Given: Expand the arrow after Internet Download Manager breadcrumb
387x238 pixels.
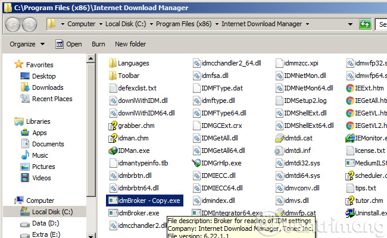Looking at the screenshot, I should coord(308,24).
